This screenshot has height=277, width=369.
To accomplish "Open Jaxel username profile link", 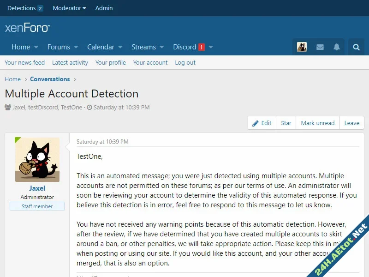I will click(x=37, y=188).
